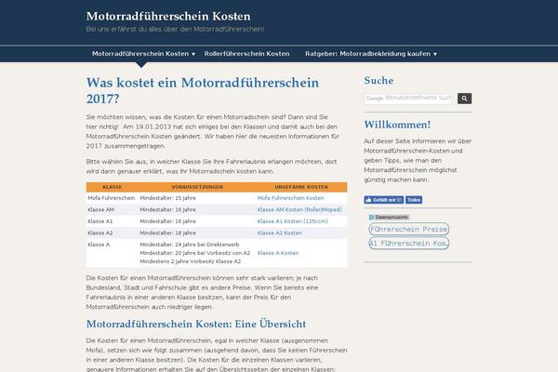The image size is (558, 372).
Task: Click the Facebook 'Gefällt mir' like button
Action: click(383, 200)
